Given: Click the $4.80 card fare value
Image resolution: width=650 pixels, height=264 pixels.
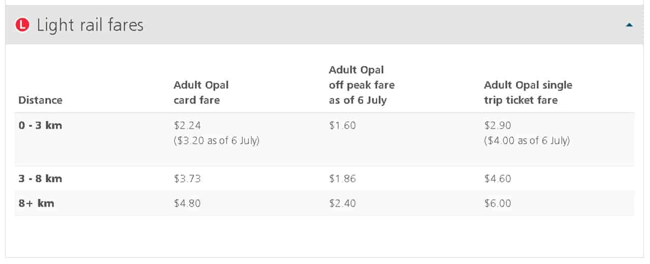Looking at the screenshot, I should [x=187, y=203].
